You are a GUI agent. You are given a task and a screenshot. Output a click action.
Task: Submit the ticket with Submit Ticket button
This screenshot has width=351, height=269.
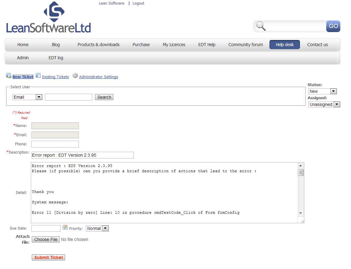[48, 257]
